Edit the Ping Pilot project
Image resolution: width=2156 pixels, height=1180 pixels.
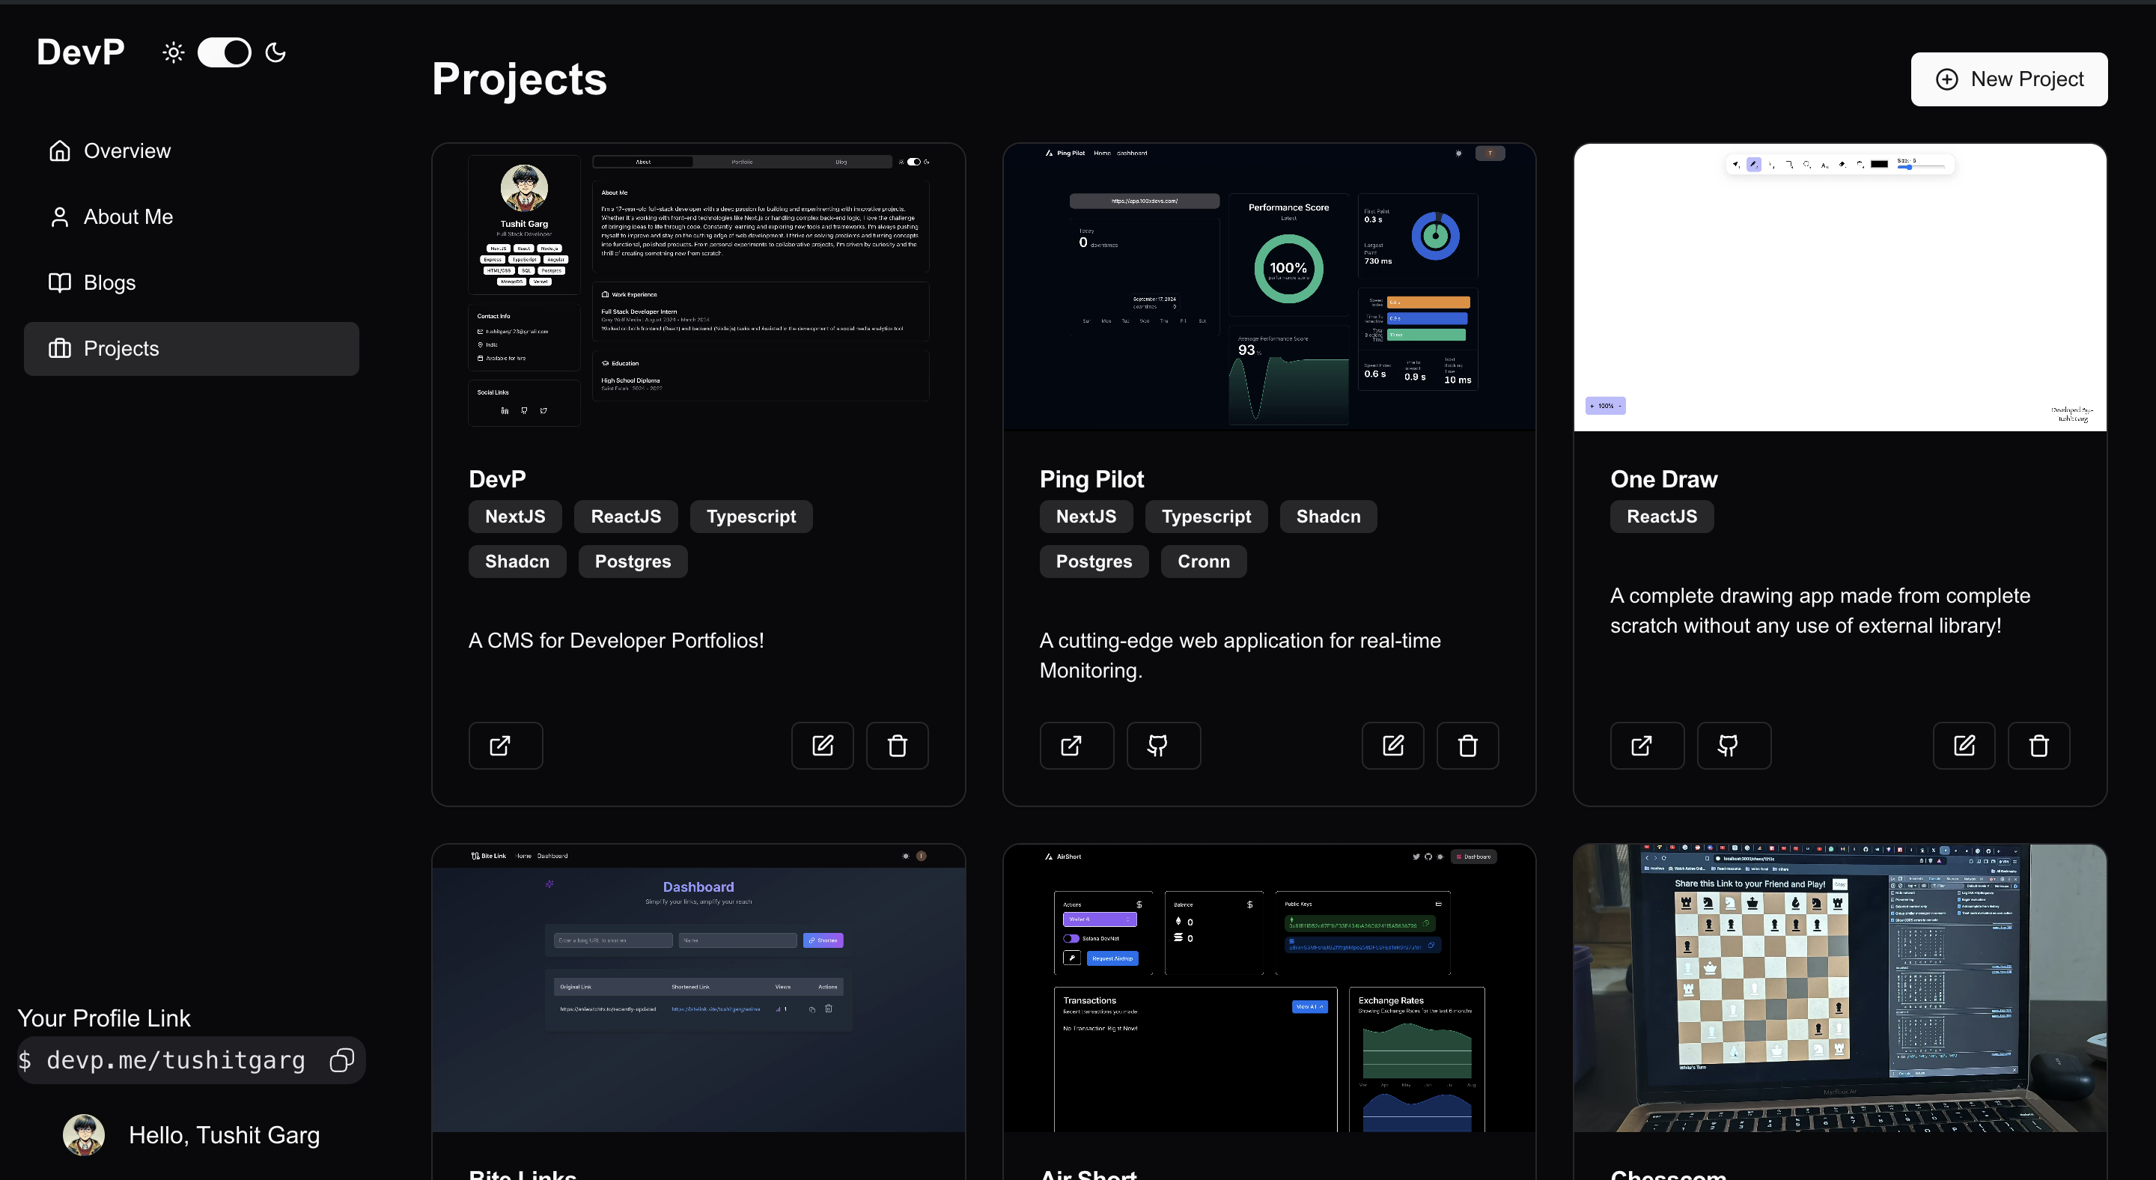point(1392,745)
